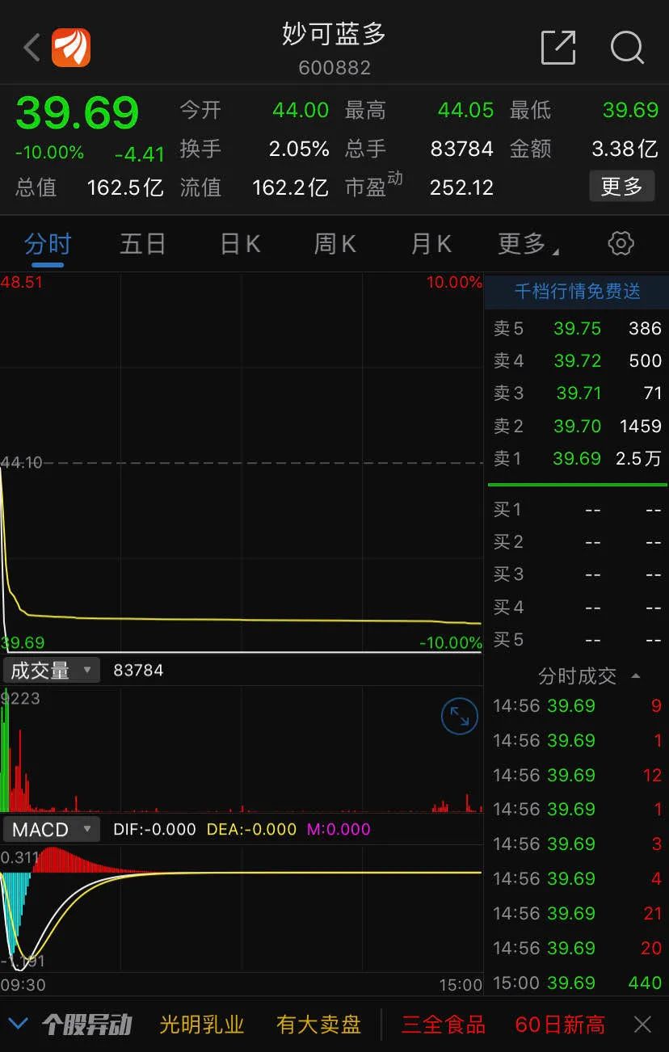The image size is (669, 1052).
Task: Switch to 周K tab
Action: (x=334, y=243)
